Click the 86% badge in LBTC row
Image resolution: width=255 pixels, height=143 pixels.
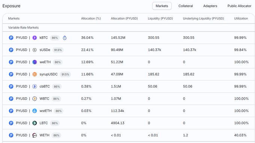point(55,123)
